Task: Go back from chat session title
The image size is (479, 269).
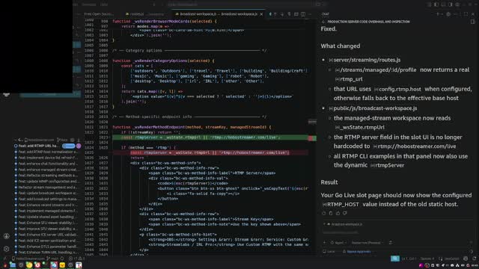Action: tap(323, 22)
